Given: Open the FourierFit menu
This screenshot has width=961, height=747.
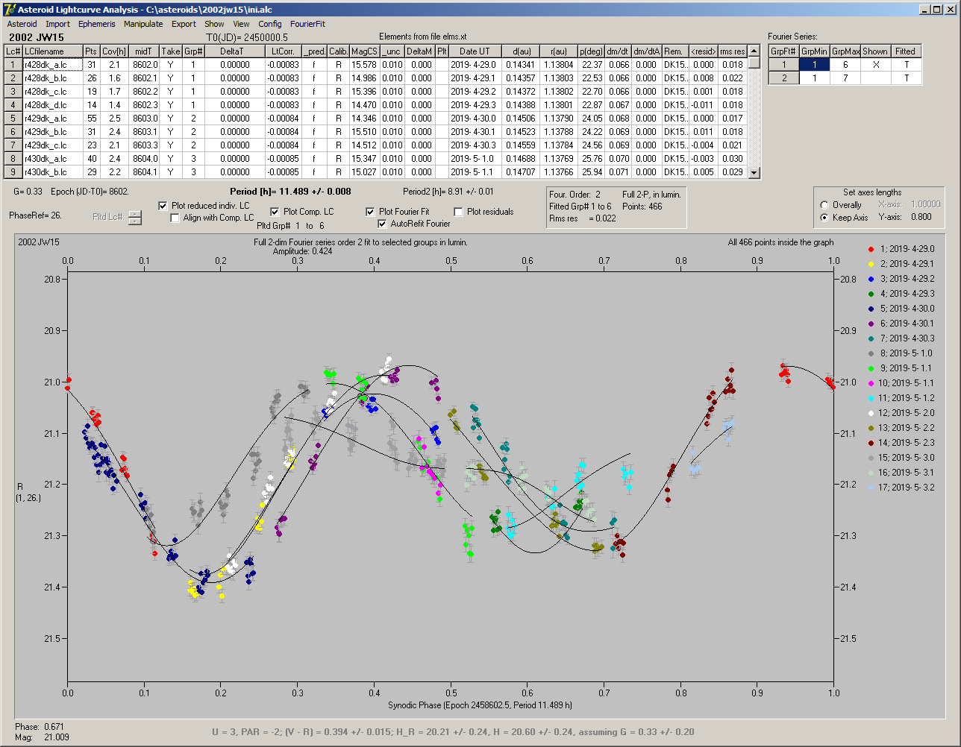Looking at the screenshot, I should (307, 24).
